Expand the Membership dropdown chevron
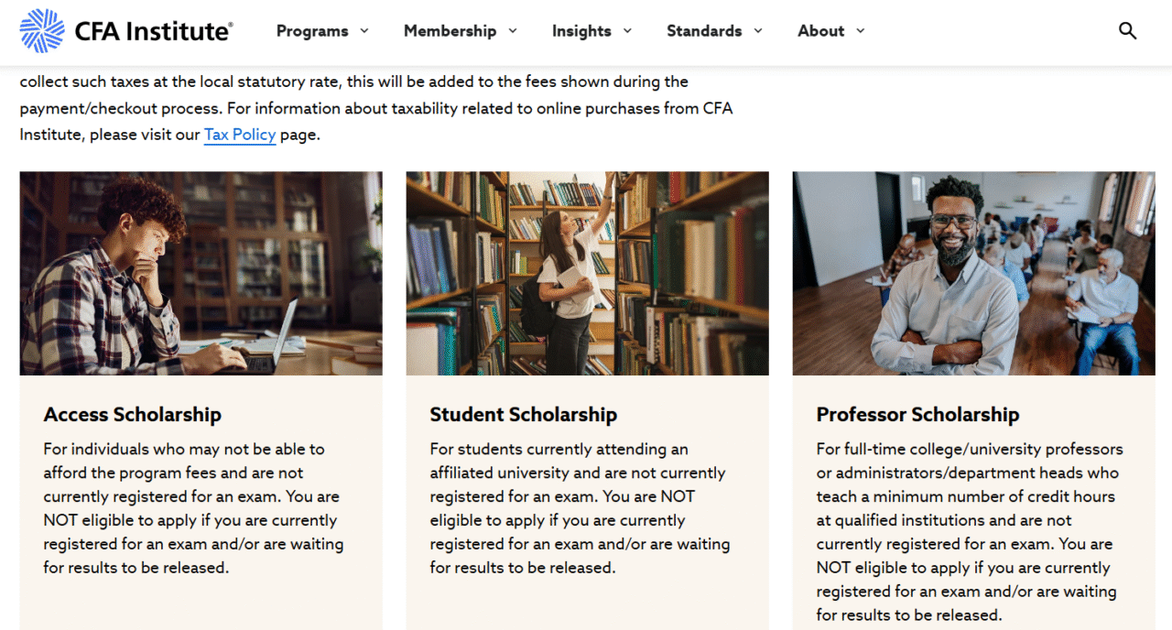This screenshot has width=1172, height=630. point(514,31)
